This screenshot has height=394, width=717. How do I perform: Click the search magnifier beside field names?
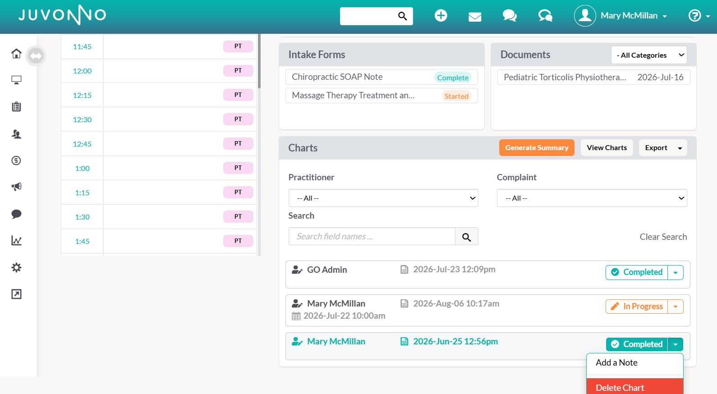click(x=466, y=237)
